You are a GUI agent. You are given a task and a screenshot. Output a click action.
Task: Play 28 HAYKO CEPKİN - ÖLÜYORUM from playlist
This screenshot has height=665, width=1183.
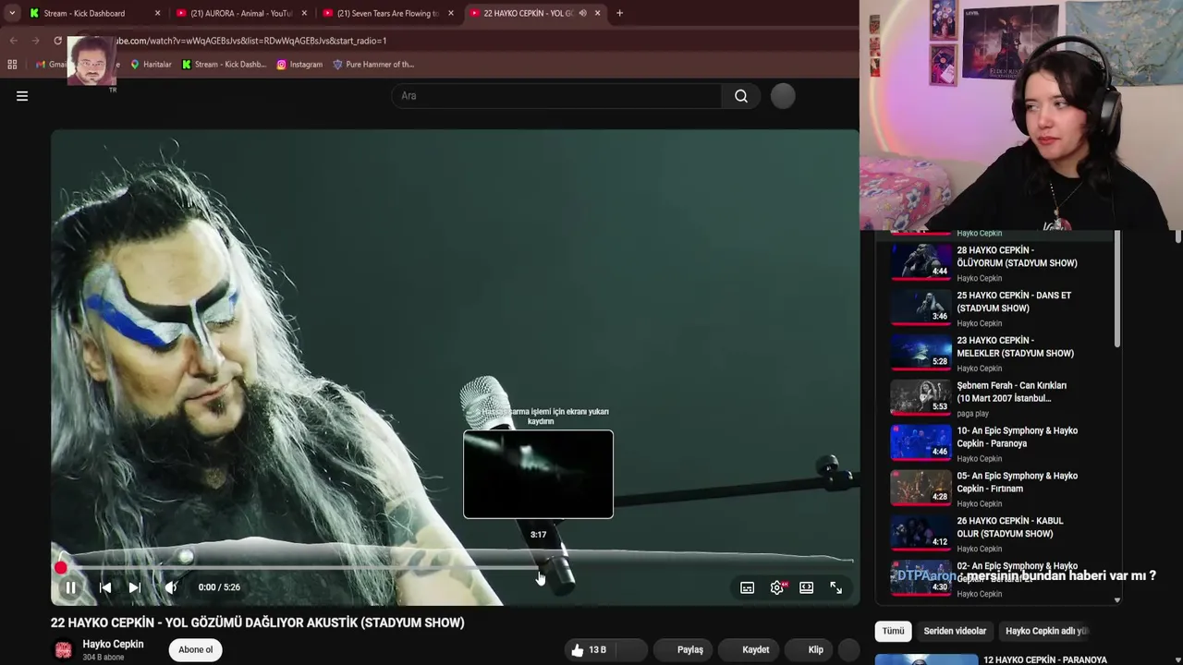click(x=1002, y=262)
